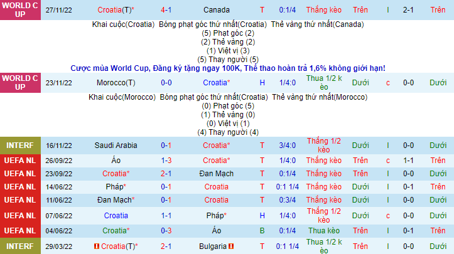Image resolution: width=454 pixels, height=254 pixels.
Task: Click the result letter H in the Pháp 1-1 row
Action: pyautogui.click(x=262, y=216)
